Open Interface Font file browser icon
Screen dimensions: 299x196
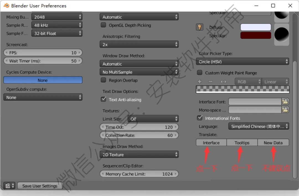point(285,101)
